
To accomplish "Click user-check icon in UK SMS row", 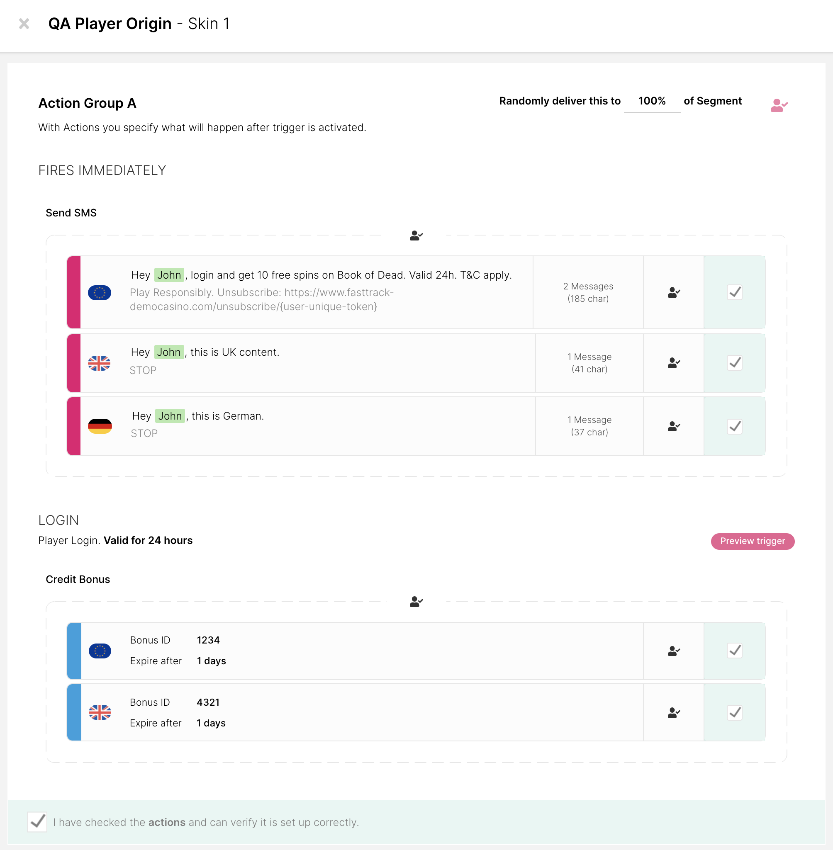I will click(x=673, y=363).
